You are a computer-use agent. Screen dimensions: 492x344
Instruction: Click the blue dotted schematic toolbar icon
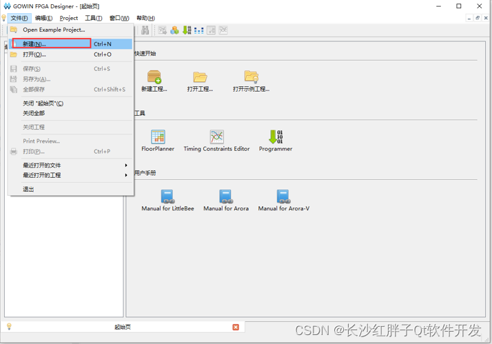tap(199, 30)
